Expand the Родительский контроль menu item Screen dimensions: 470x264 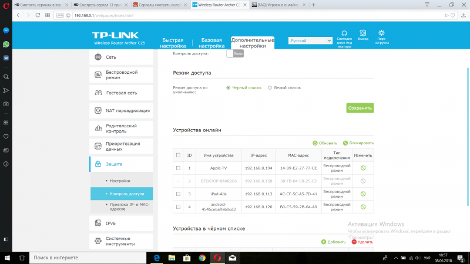tap(120, 128)
